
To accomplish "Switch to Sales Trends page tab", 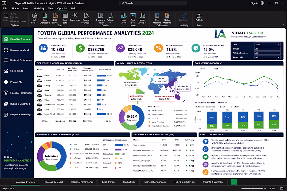I will 108,182.
